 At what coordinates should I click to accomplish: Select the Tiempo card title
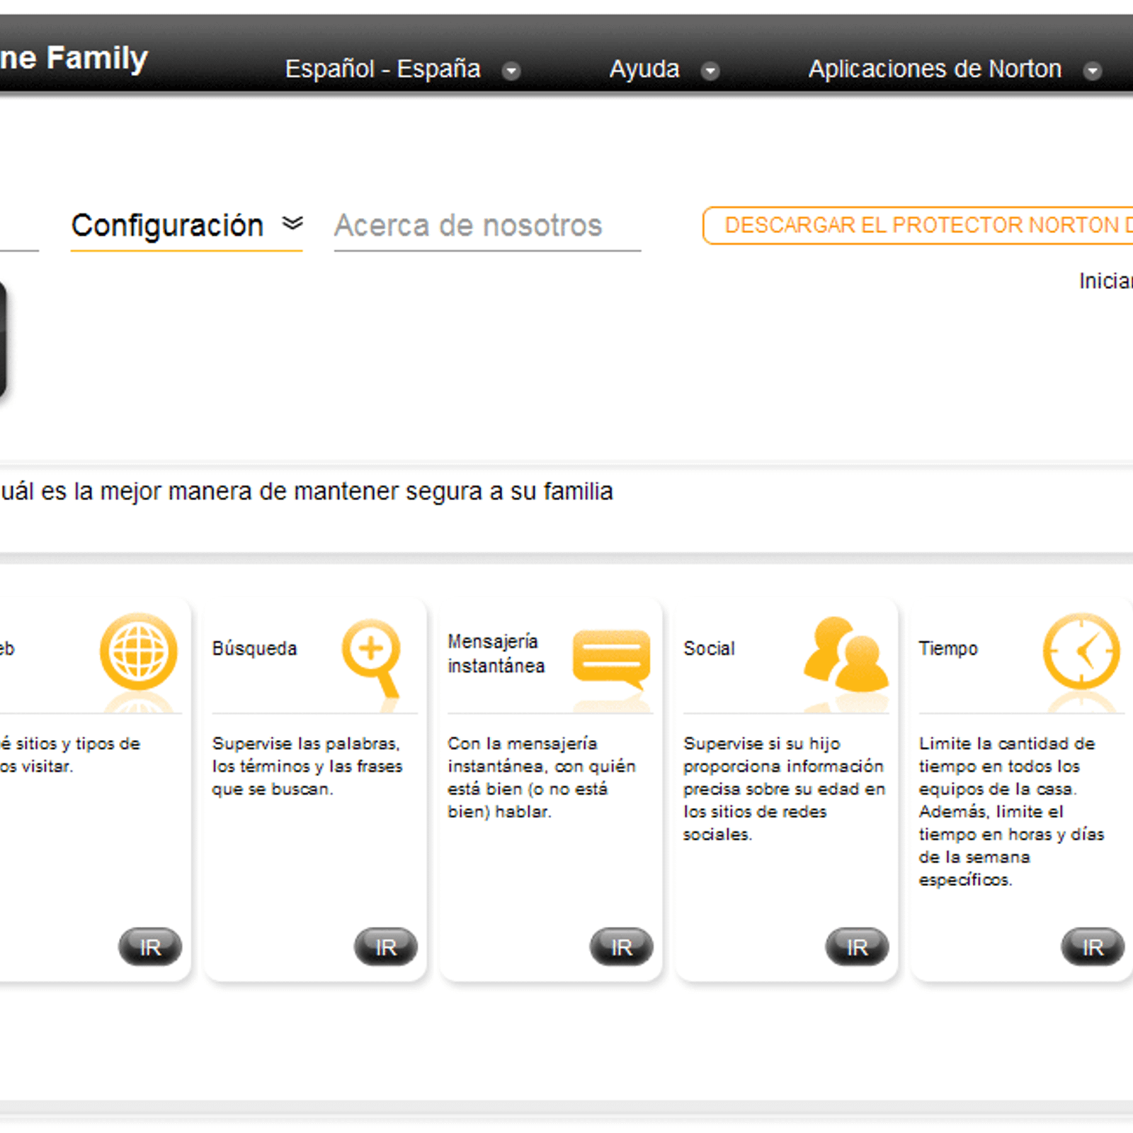948,649
